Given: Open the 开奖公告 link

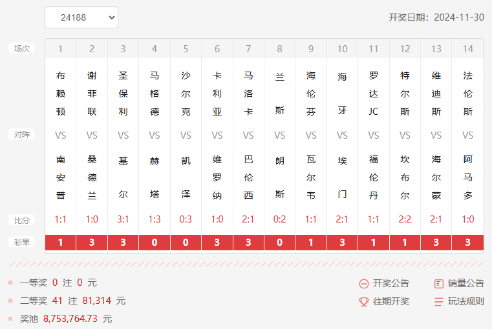Looking at the screenshot, I should tap(390, 283).
